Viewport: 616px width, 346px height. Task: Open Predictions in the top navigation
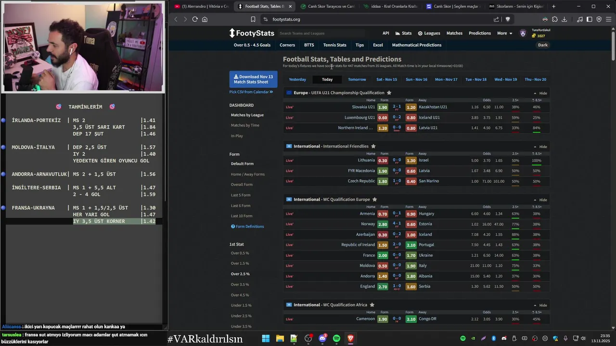(x=480, y=33)
